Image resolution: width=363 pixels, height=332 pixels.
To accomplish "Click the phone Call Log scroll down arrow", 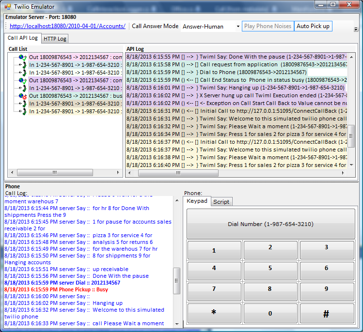I will (177, 324).
